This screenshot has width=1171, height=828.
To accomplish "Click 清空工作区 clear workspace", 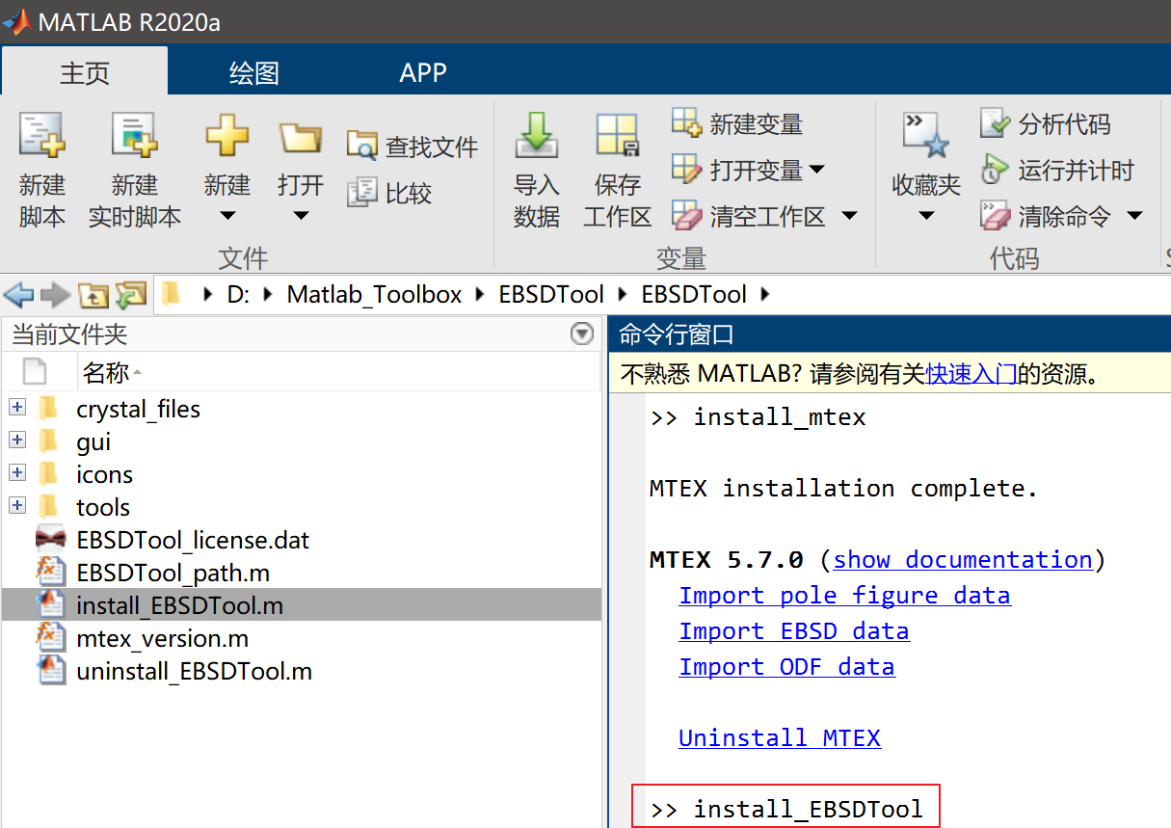I will click(749, 216).
